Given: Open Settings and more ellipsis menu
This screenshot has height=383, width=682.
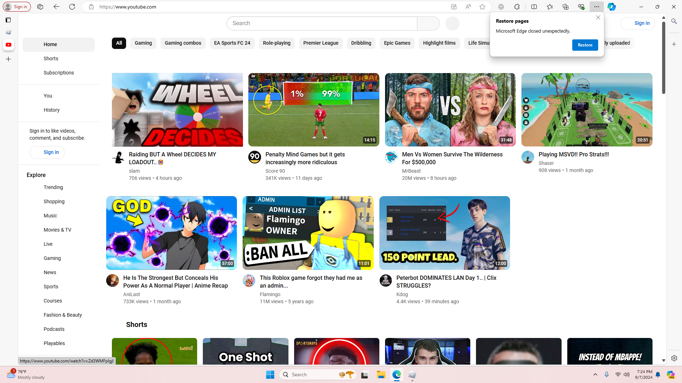Looking at the screenshot, I should point(596,7).
